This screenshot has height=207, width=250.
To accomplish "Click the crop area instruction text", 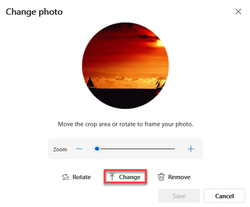I will 125,124.
